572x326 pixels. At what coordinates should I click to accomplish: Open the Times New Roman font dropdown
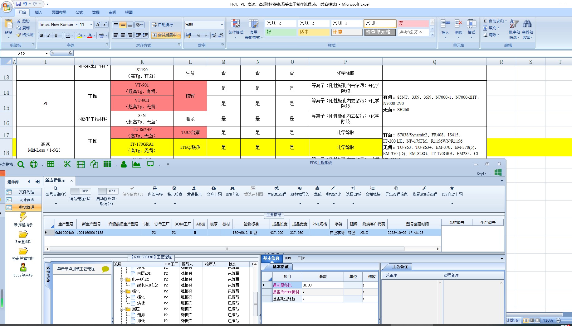(77, 25)
